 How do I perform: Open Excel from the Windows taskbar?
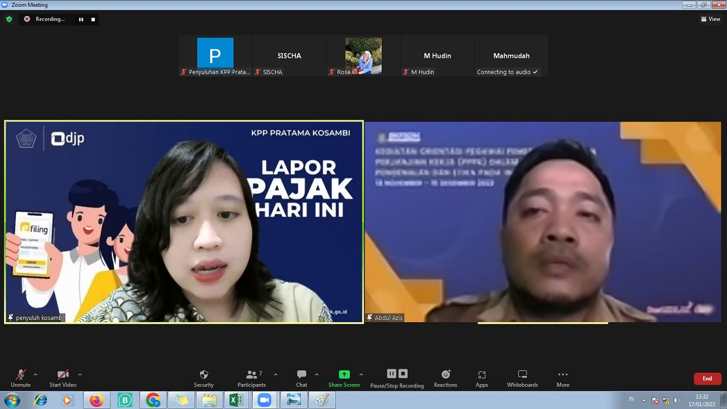click(x=236, y=400)
